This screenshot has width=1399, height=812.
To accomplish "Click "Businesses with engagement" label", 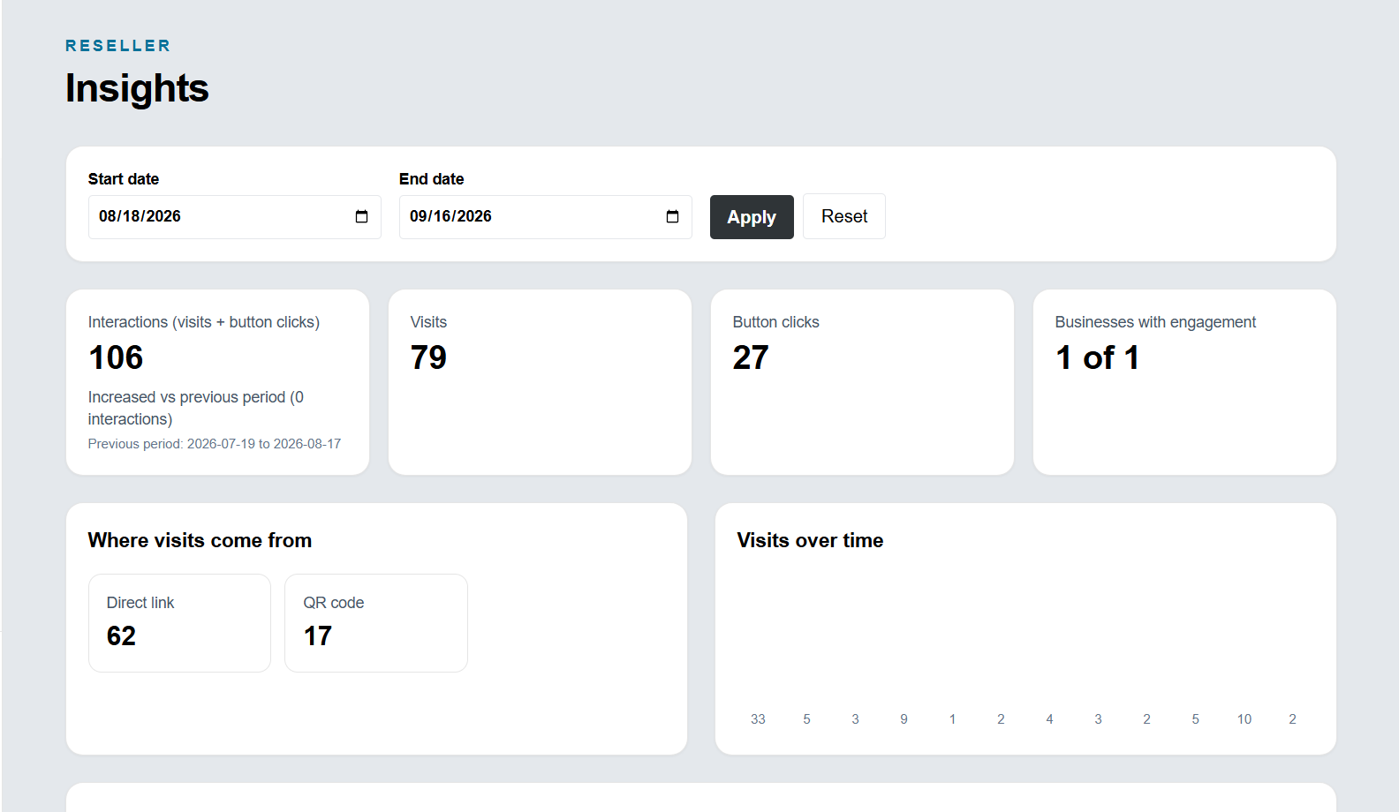I will click(1155, 322).
